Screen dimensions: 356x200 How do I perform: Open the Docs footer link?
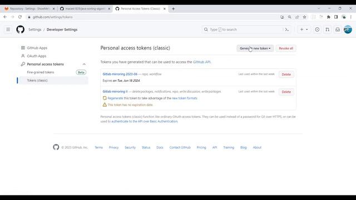[x=160, y=147]
